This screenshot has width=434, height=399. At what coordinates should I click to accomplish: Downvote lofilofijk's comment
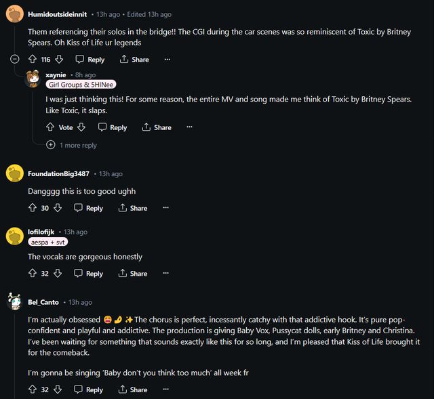[x=58, y=274]
